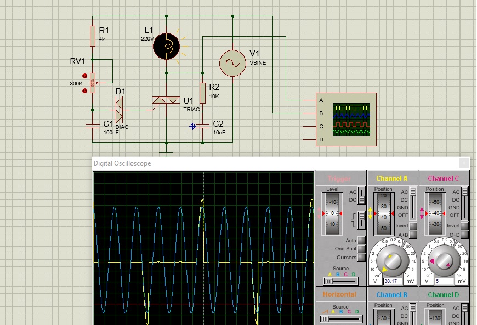
Task: Toggle the Trigger Auto button
Action: pyautogui.click(x=361, y=241)
